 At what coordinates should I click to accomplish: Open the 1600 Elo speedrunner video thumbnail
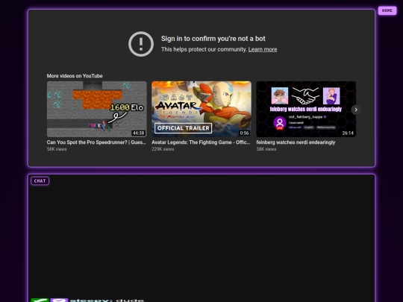point(96,109)
